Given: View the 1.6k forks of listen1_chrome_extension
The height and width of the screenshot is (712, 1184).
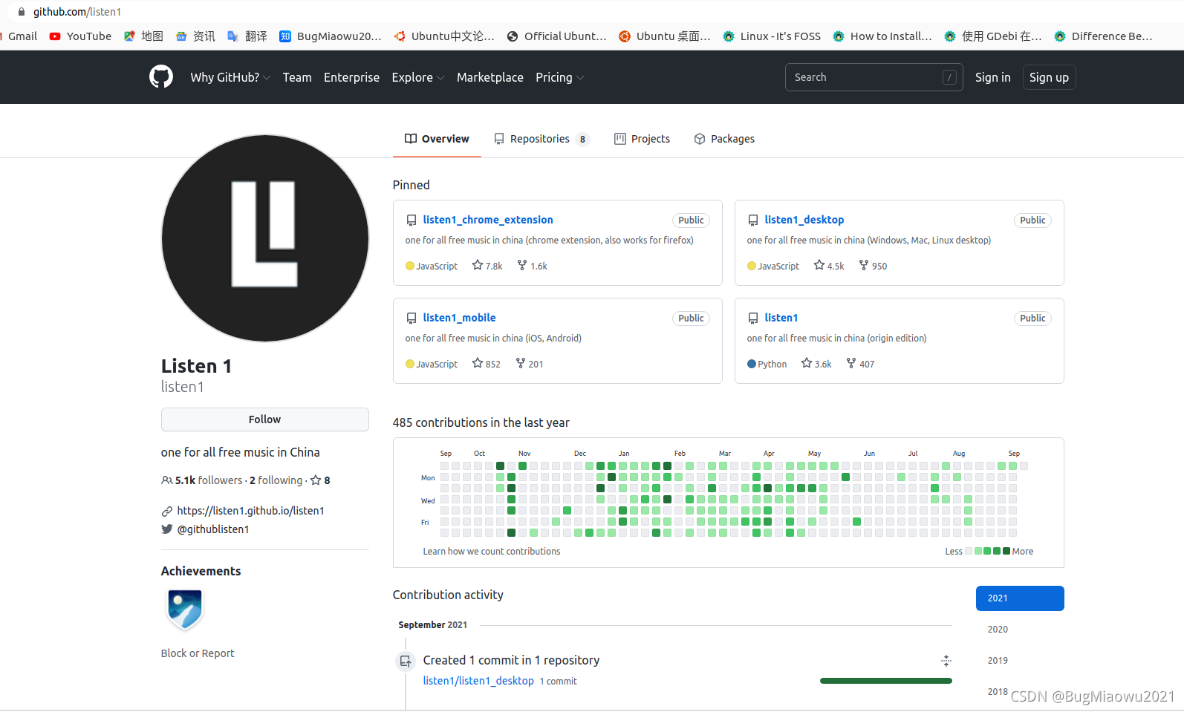Looking at the screenshot, I should tap(533, 266).
